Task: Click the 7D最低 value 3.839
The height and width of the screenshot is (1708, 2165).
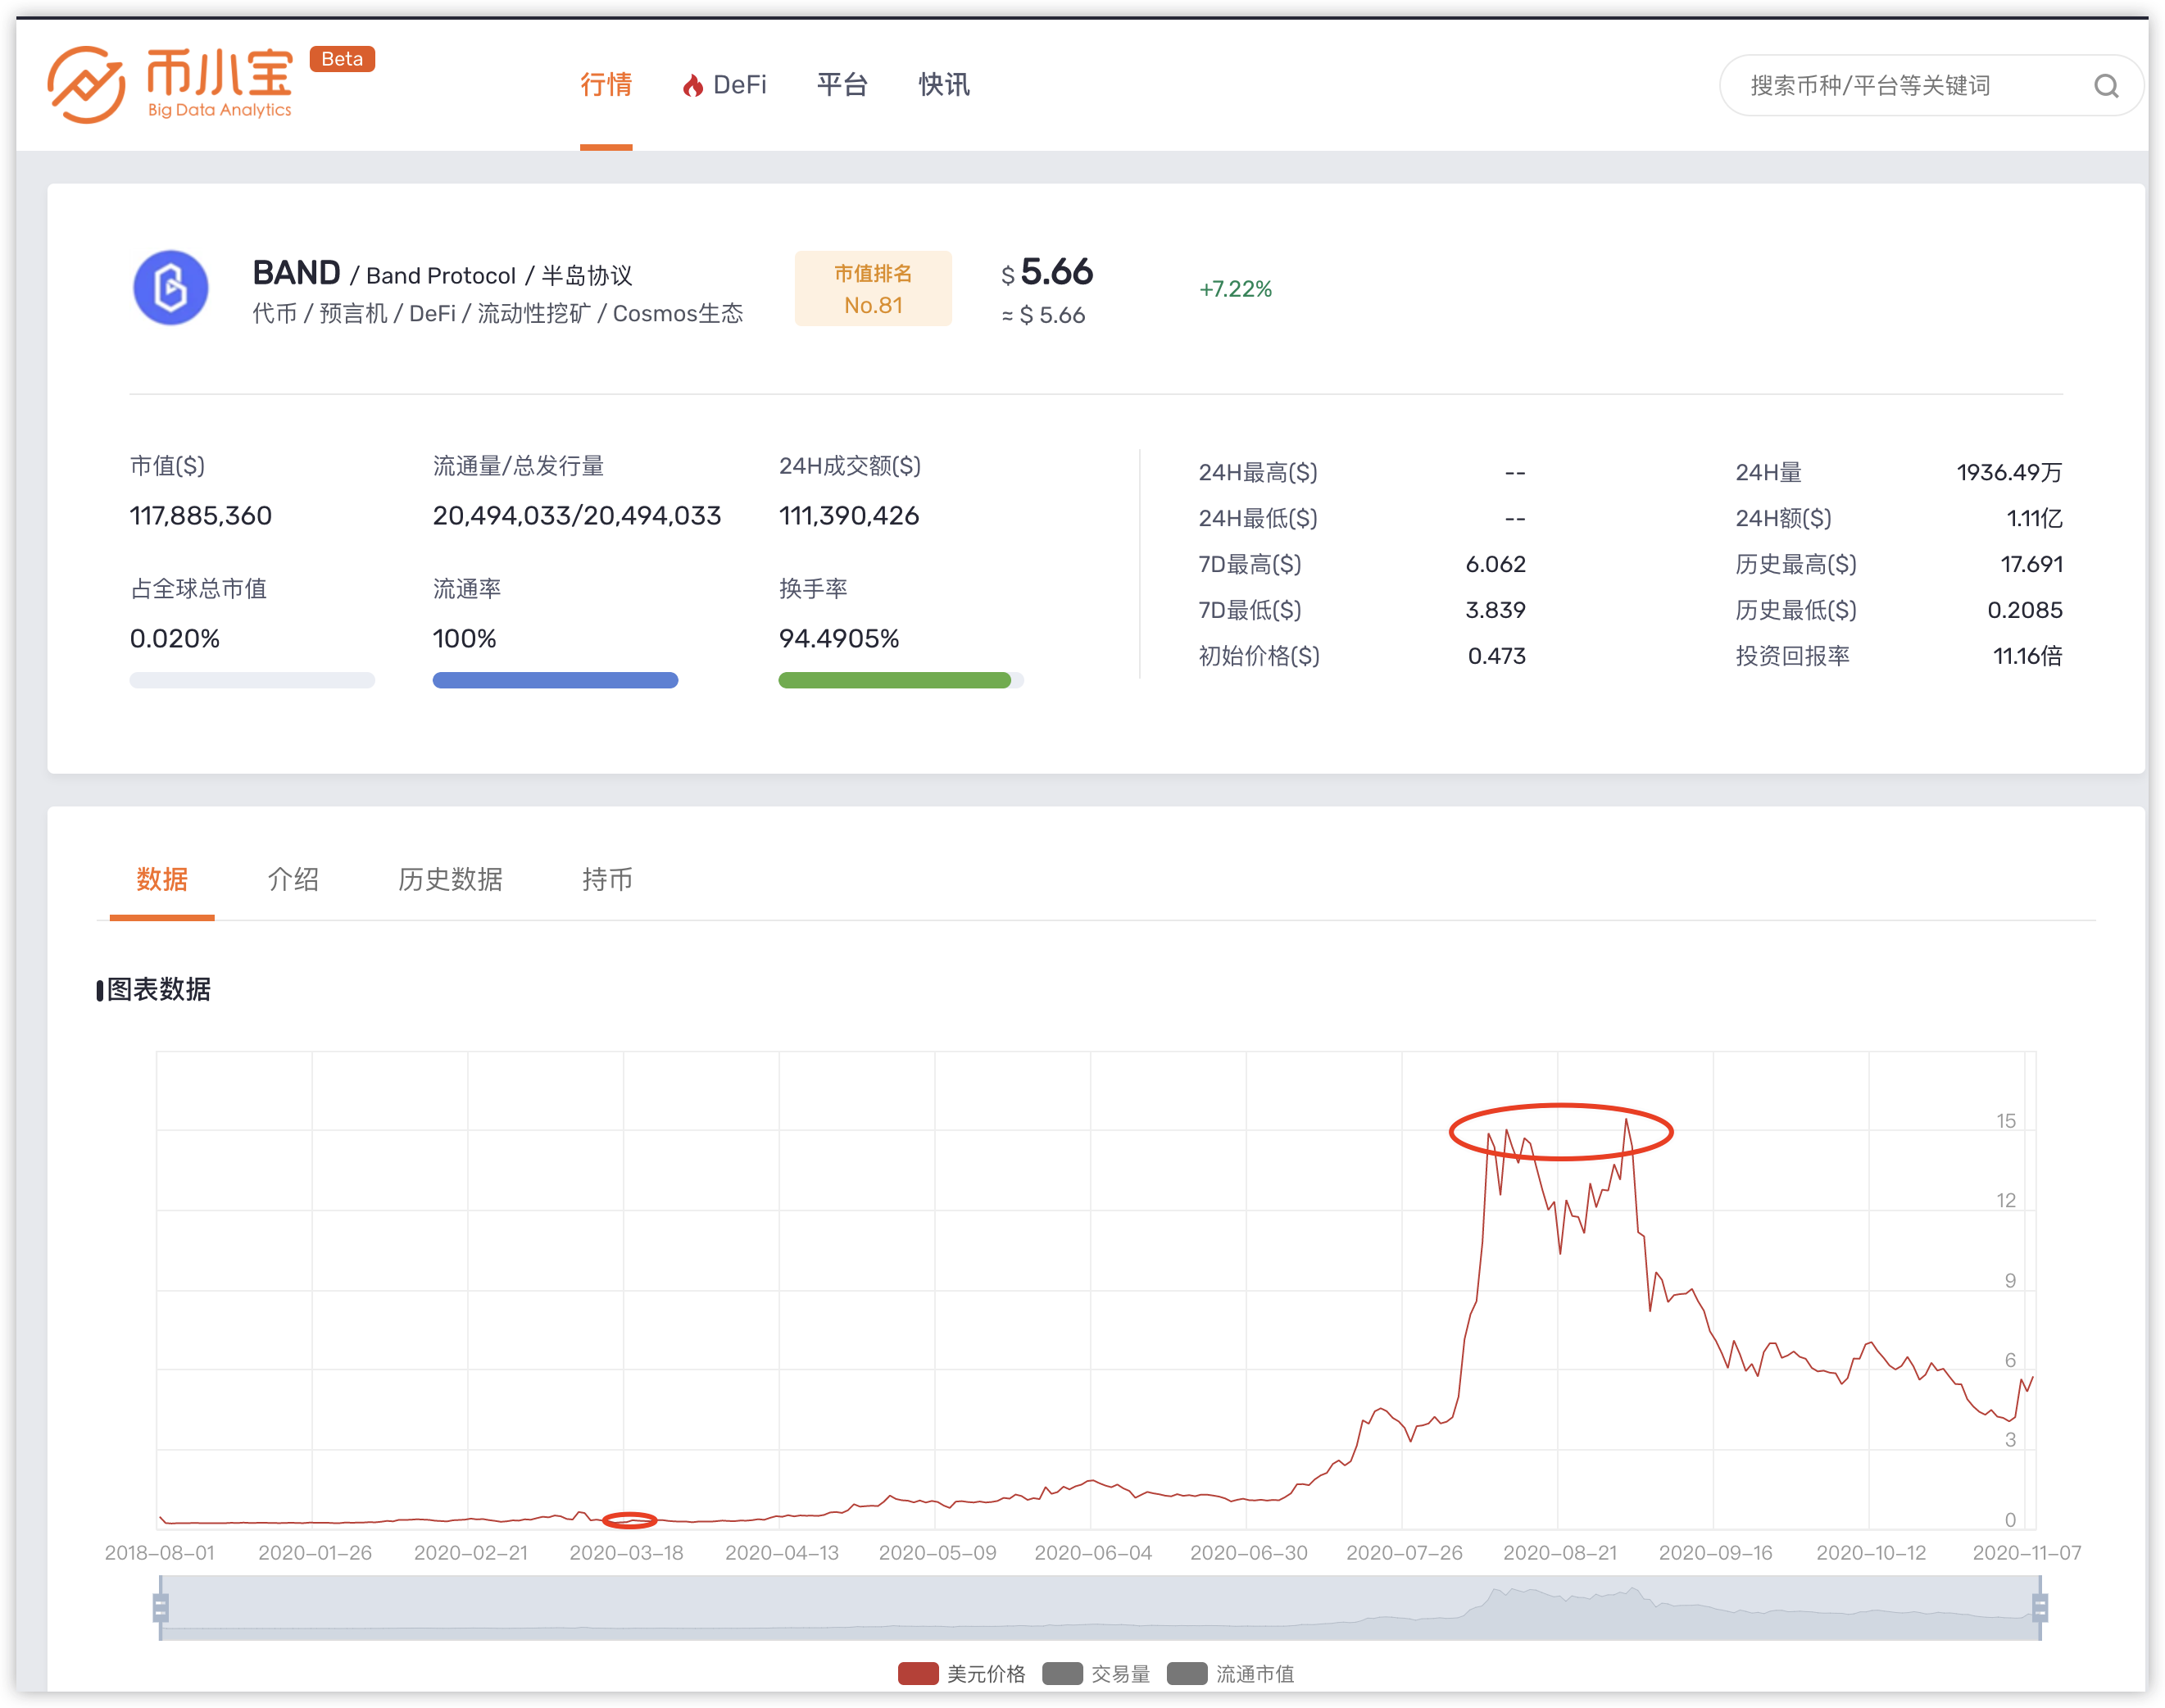Action: pyautogui.click(x=1496, y=611)
